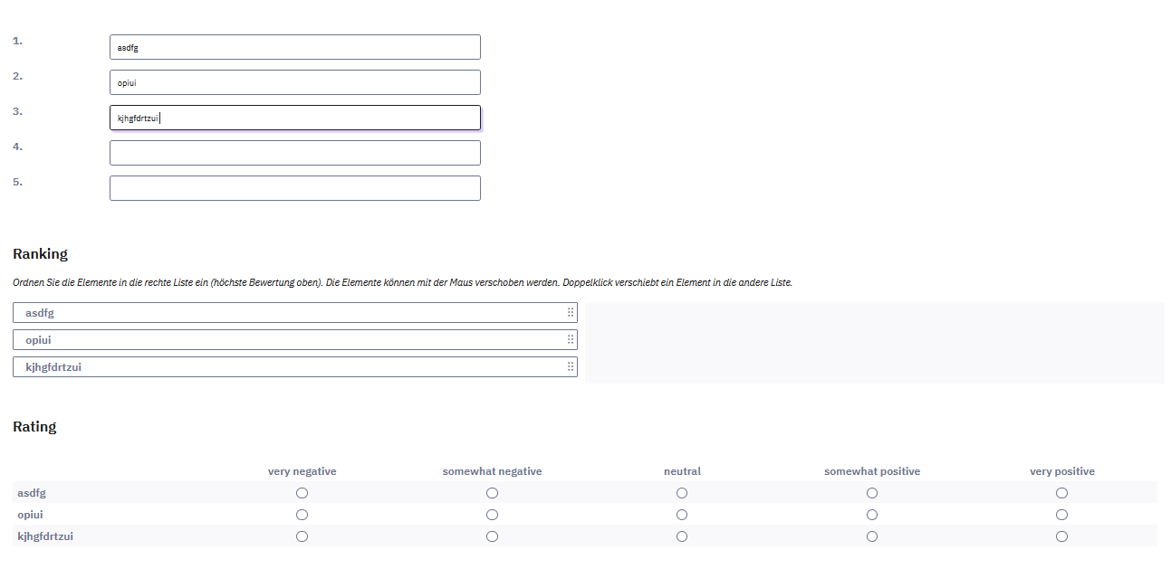Focus the first text field containing asdfg
This screenshot has height=588, width=1171.
pos(295,47)
